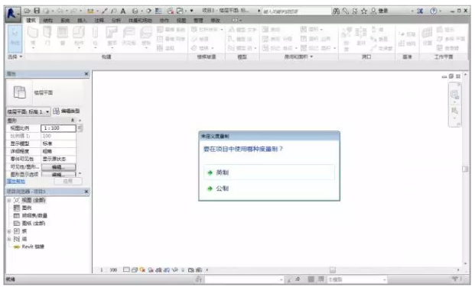Expand the 族 families tree node
The width and height of the screenshot is (475, 287).
pos(9,231)
